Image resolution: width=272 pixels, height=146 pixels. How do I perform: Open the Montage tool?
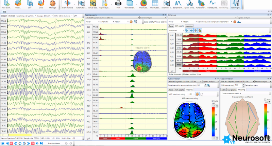click(53, 4)
